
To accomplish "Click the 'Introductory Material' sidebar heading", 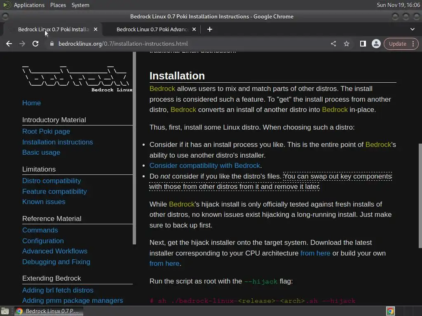I will coord(54,120).
